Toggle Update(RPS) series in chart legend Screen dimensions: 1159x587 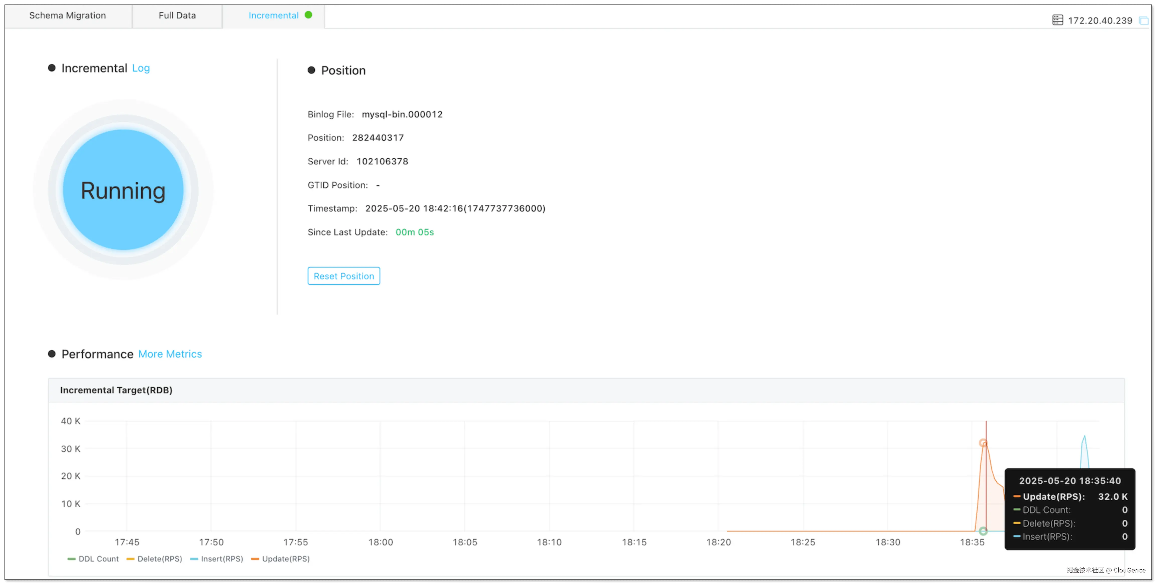280,559
